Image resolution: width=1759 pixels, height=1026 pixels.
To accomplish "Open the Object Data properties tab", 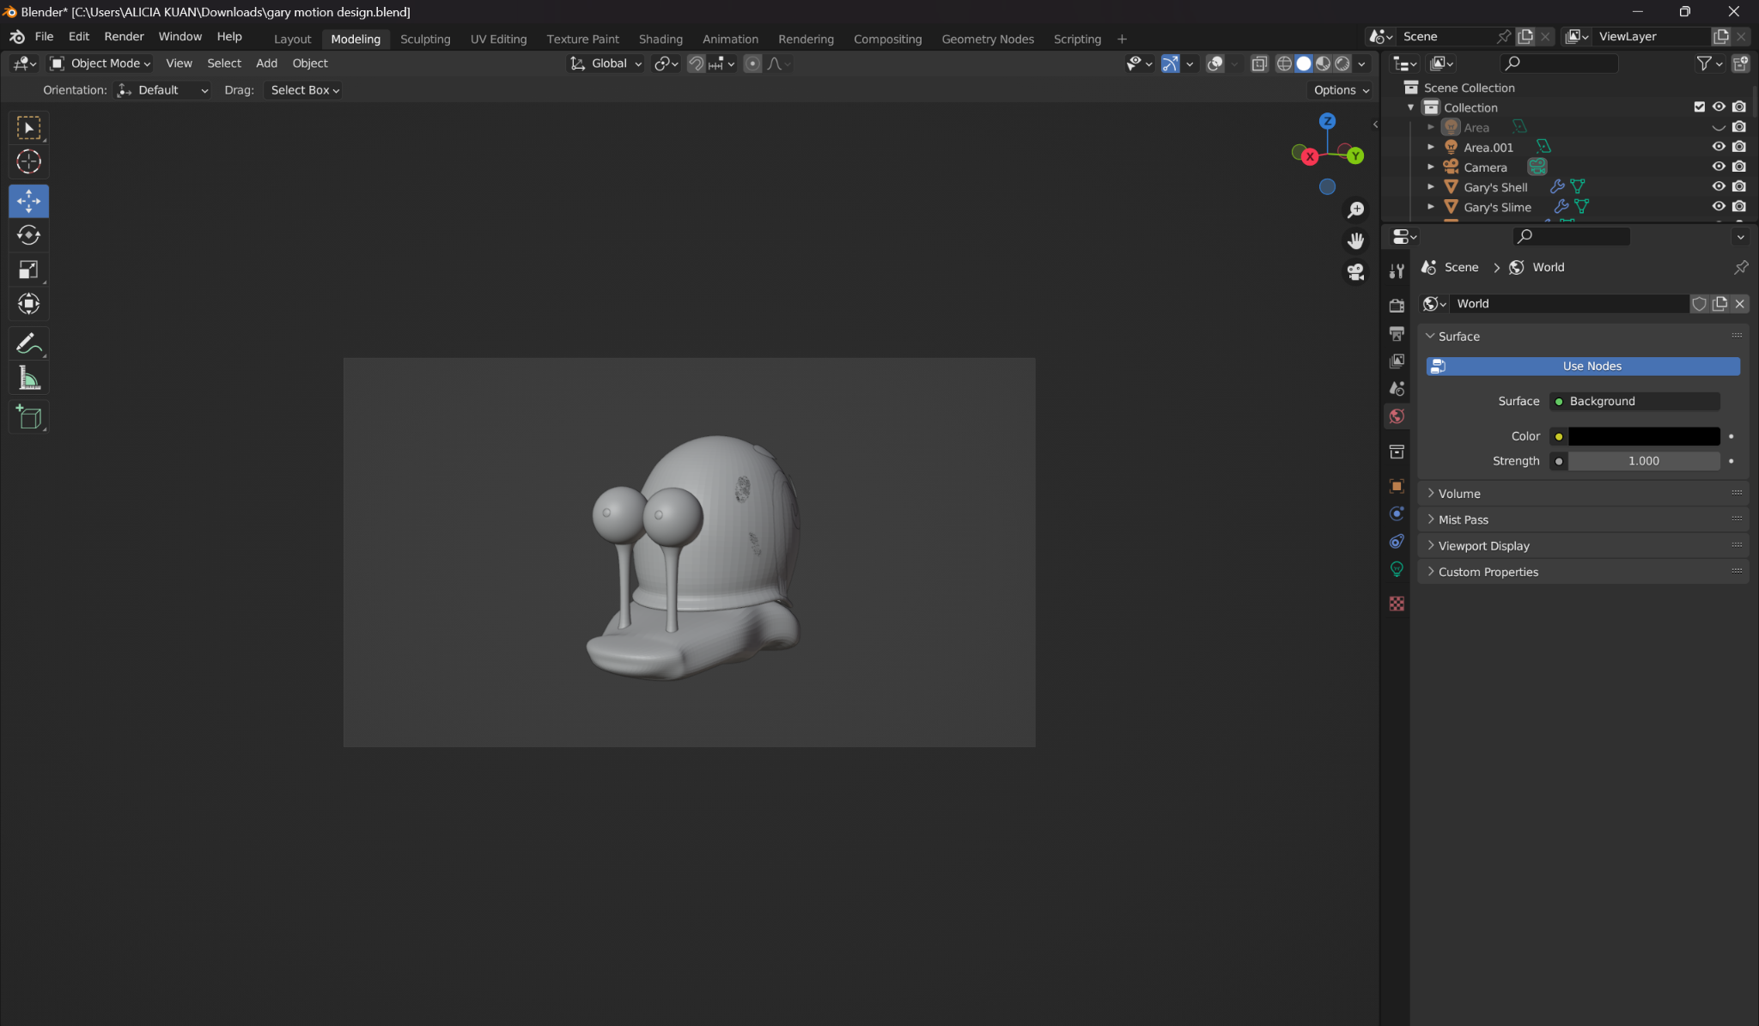I will tap(1397, 568).
